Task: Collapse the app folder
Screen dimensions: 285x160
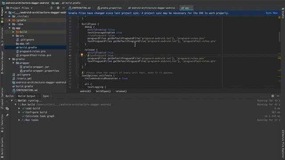Action: [x=10, y=28]
